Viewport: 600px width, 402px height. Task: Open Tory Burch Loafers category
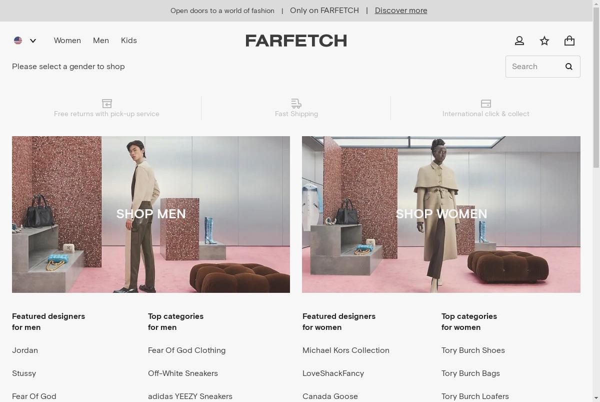(x=475, y=396)
